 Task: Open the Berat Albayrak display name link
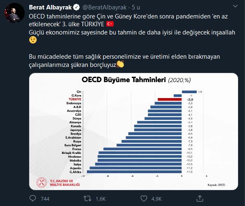[x=50, y=7]
